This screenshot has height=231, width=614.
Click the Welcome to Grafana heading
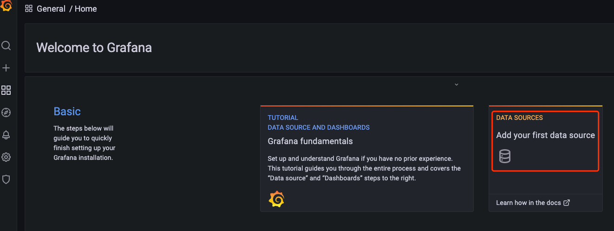pos(94,47)
